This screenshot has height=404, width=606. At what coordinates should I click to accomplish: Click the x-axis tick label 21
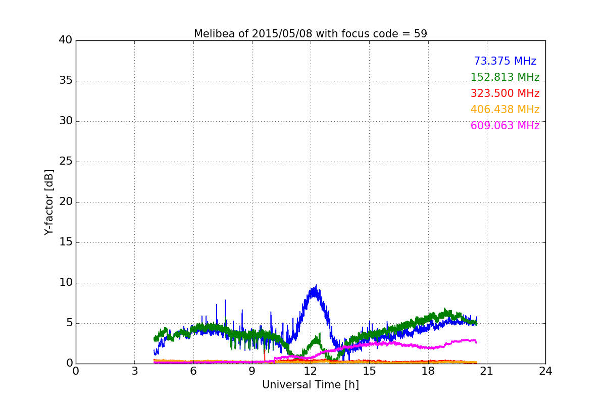[x=487, y=371]
